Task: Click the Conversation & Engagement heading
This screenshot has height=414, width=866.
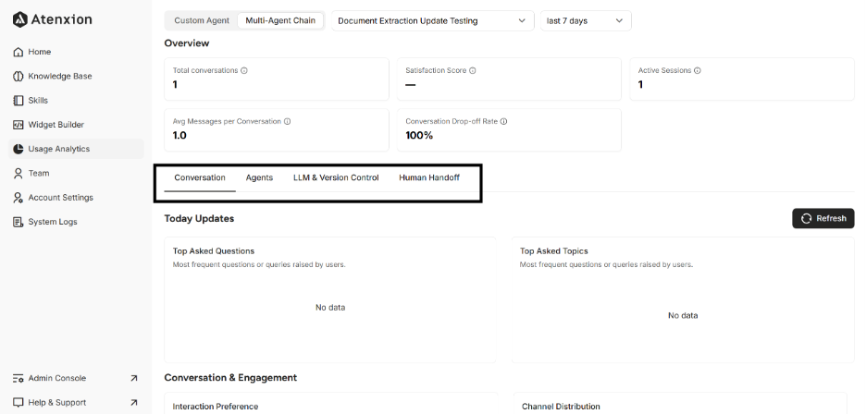Action: click(231, 378)
